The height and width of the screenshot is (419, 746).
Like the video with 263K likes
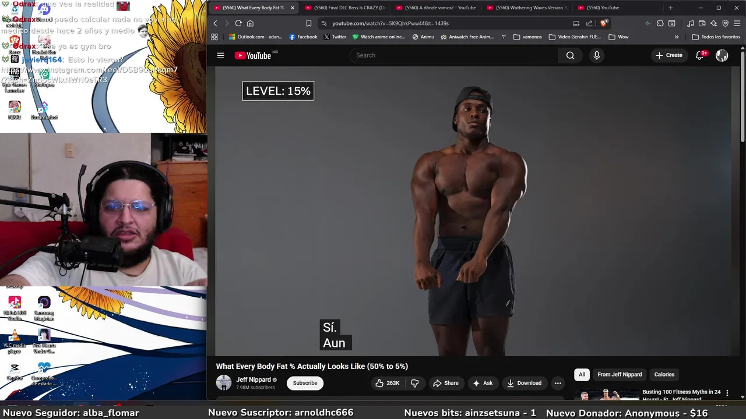pyautogui.click(x=388, y=383)
